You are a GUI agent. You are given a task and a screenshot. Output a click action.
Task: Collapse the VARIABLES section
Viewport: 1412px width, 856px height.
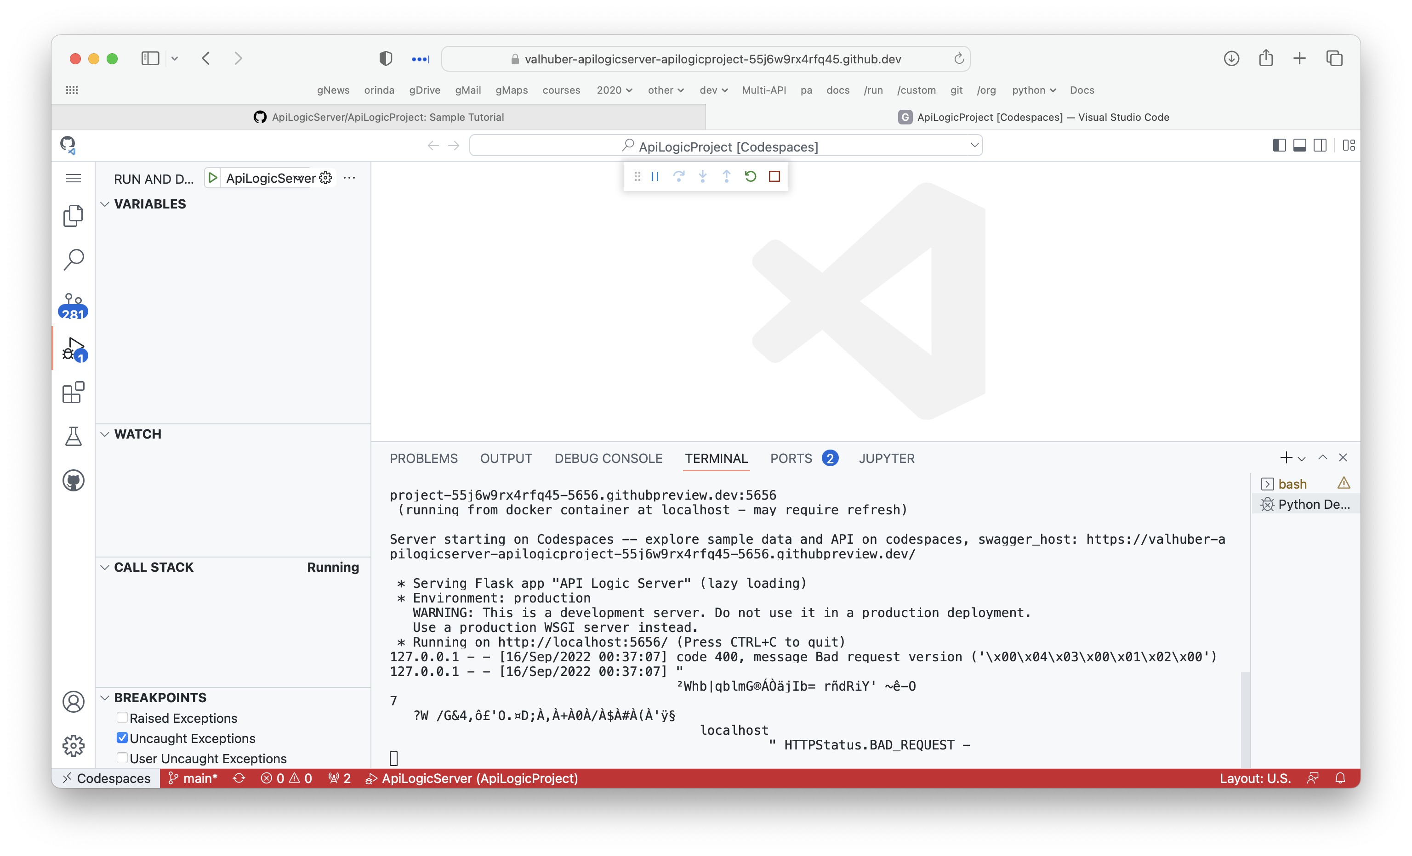pyautogui.click(x=104, y=204)
